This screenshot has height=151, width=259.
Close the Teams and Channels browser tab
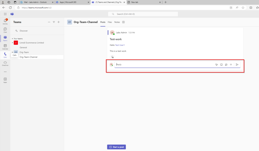point(124,2)
